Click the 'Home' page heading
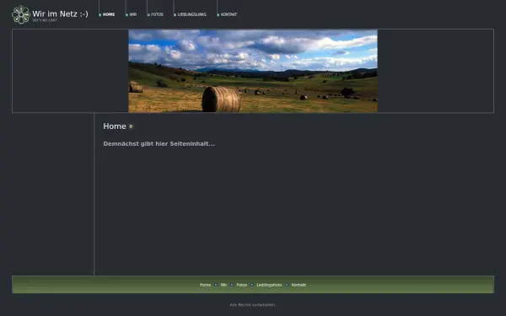 click(115, 126)
